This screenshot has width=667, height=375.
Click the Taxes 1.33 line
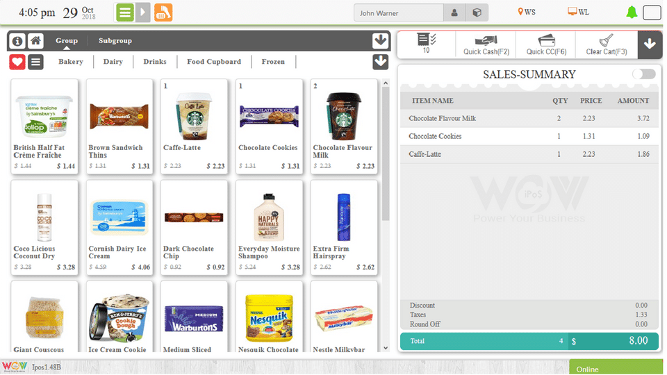coord(528,315)
